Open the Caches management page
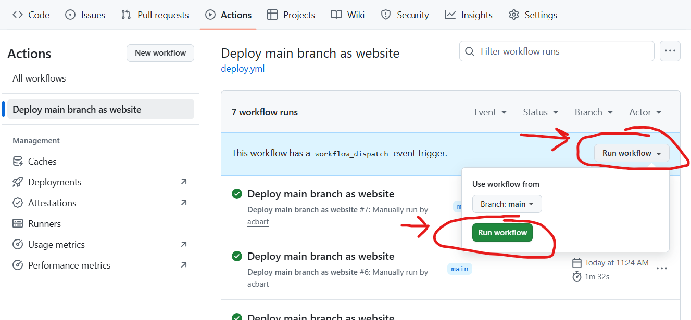Viewport: 691px width, 320px height. point(40,161)
